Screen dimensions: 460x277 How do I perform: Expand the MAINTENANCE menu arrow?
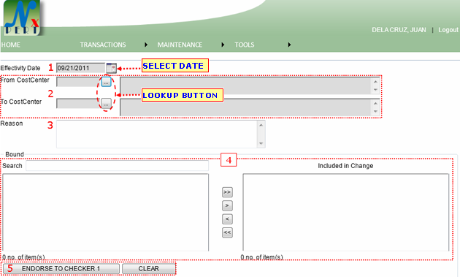click(223, 45)
